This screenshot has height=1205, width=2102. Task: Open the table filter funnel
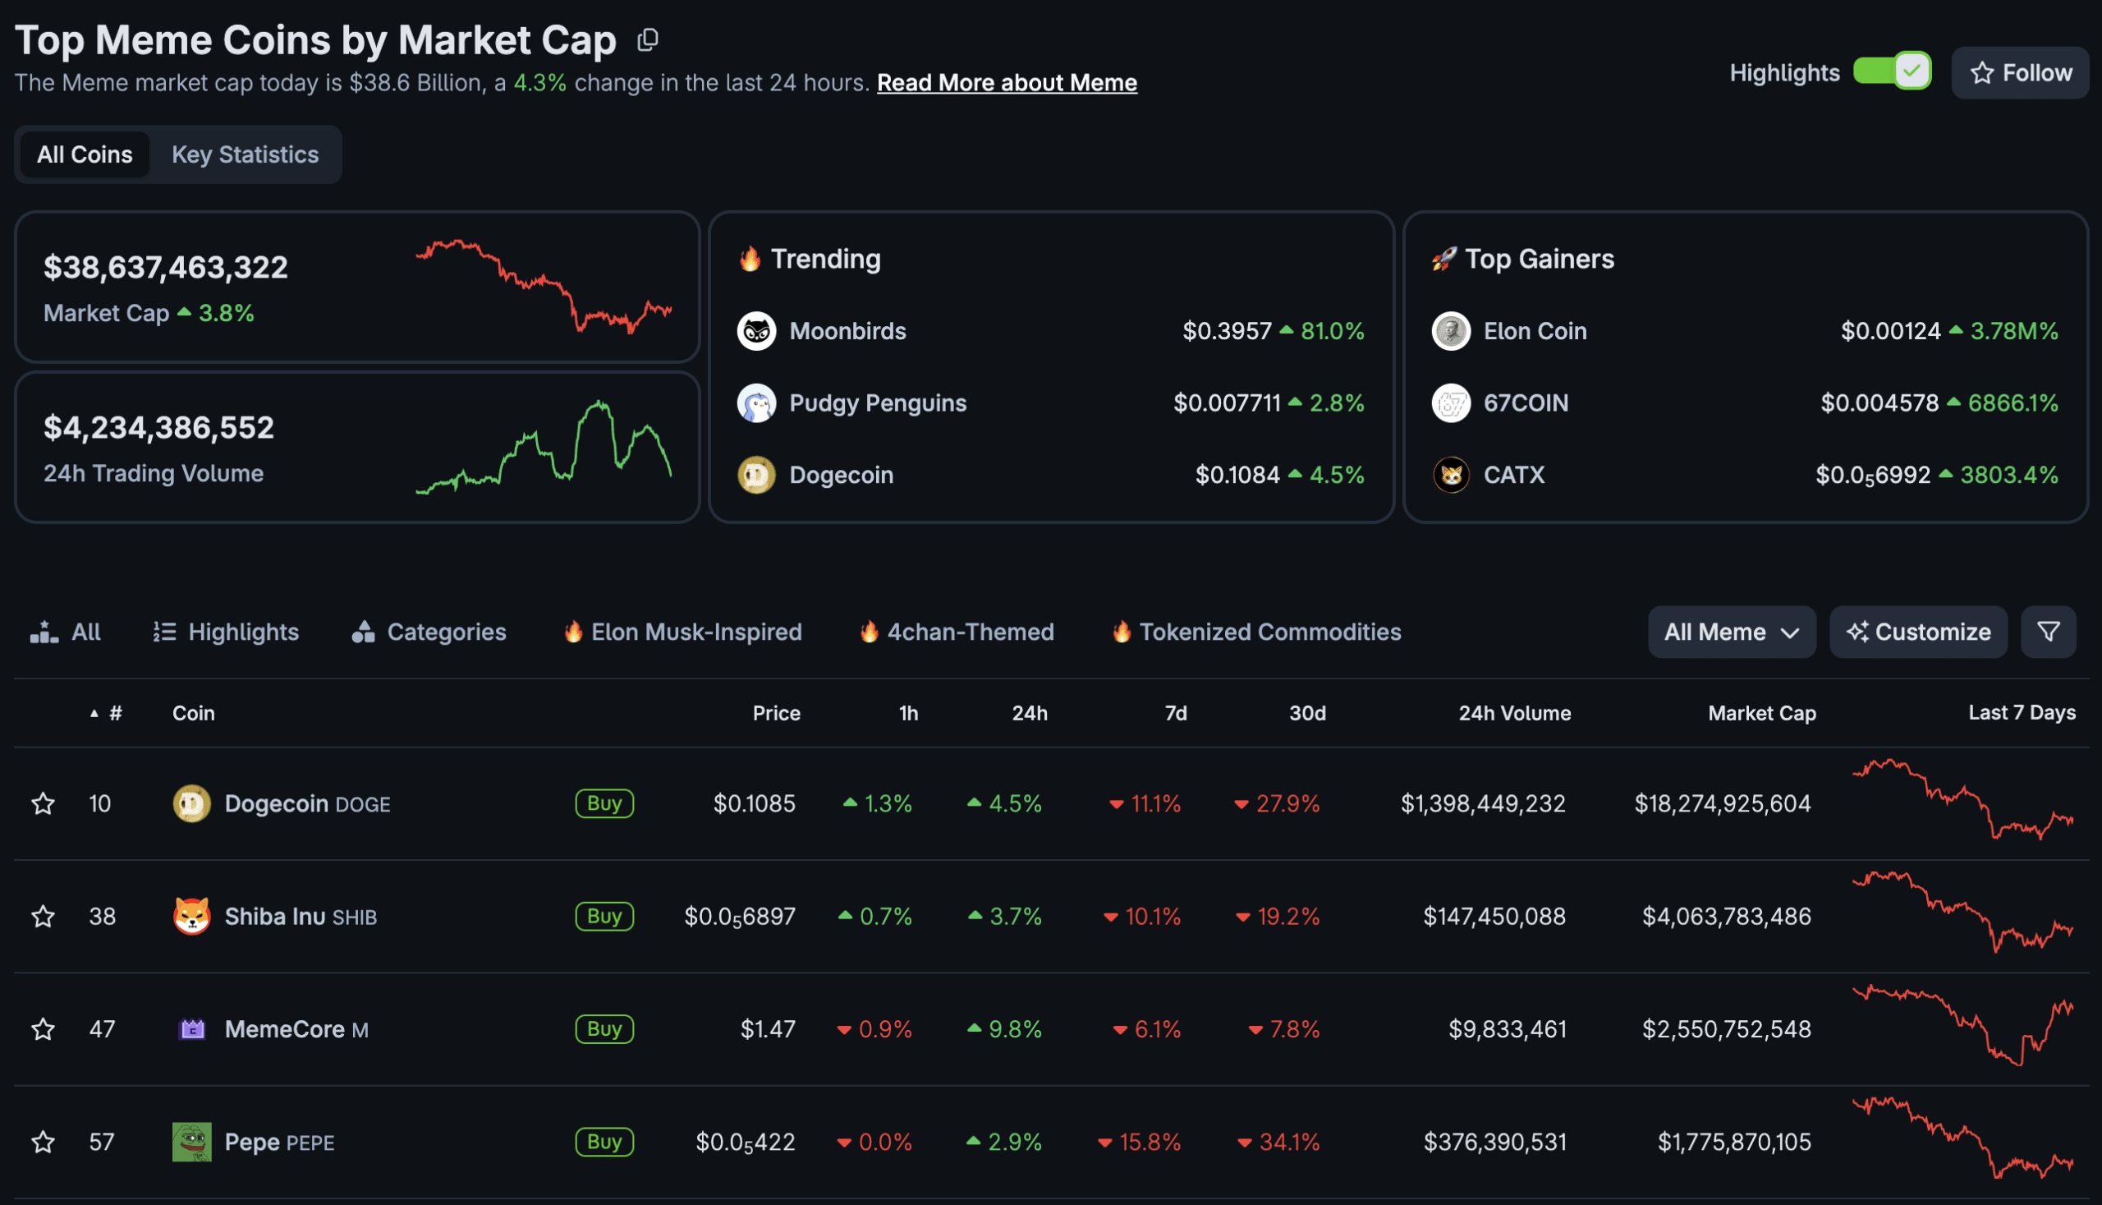point(2049,632)
